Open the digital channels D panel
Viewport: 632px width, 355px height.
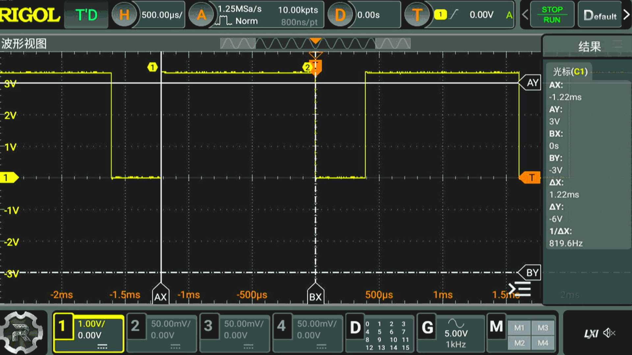point(355,328)
